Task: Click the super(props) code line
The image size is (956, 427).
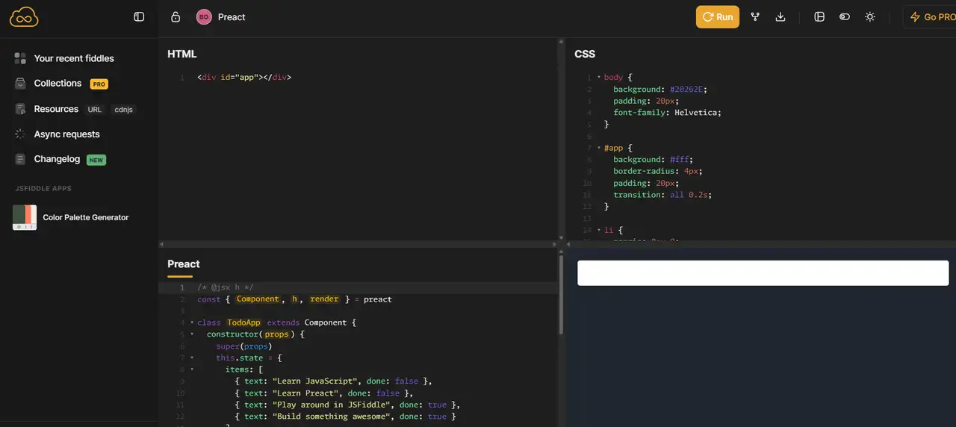Action: (x=244, y=346)
